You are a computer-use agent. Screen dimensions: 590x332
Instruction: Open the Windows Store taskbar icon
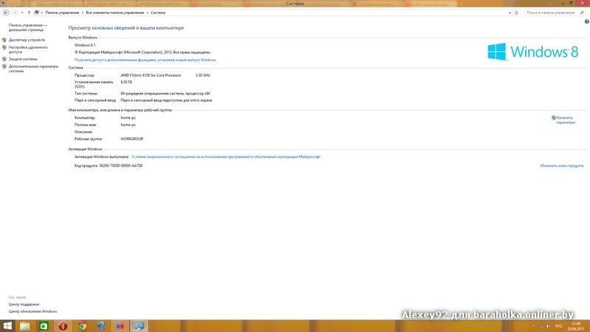(x=44, y=325)
